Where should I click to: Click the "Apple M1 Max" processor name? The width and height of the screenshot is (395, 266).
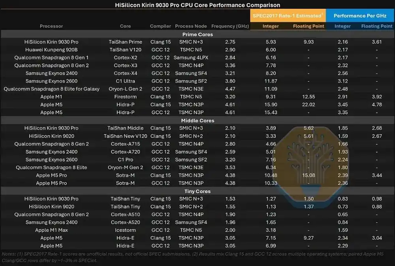(x=51, y=230)
